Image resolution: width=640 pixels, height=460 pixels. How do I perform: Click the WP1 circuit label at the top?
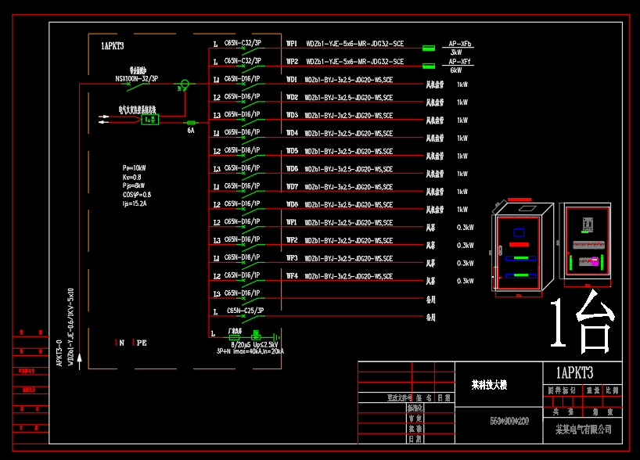tap(292, 44)
